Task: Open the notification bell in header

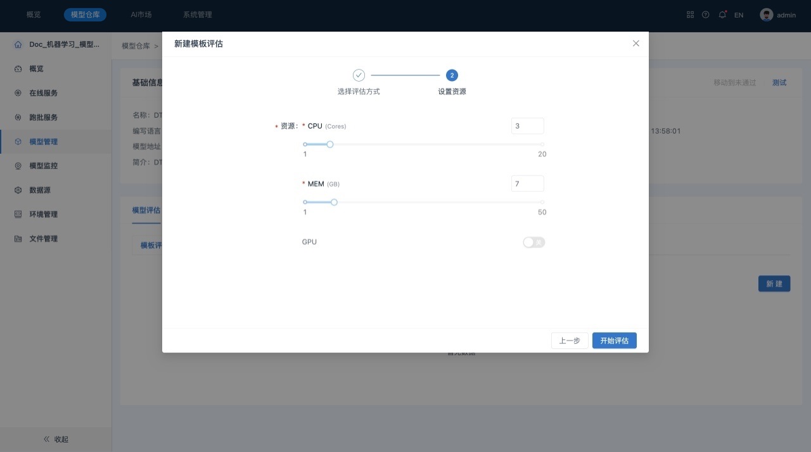Action: coord(722,15)
